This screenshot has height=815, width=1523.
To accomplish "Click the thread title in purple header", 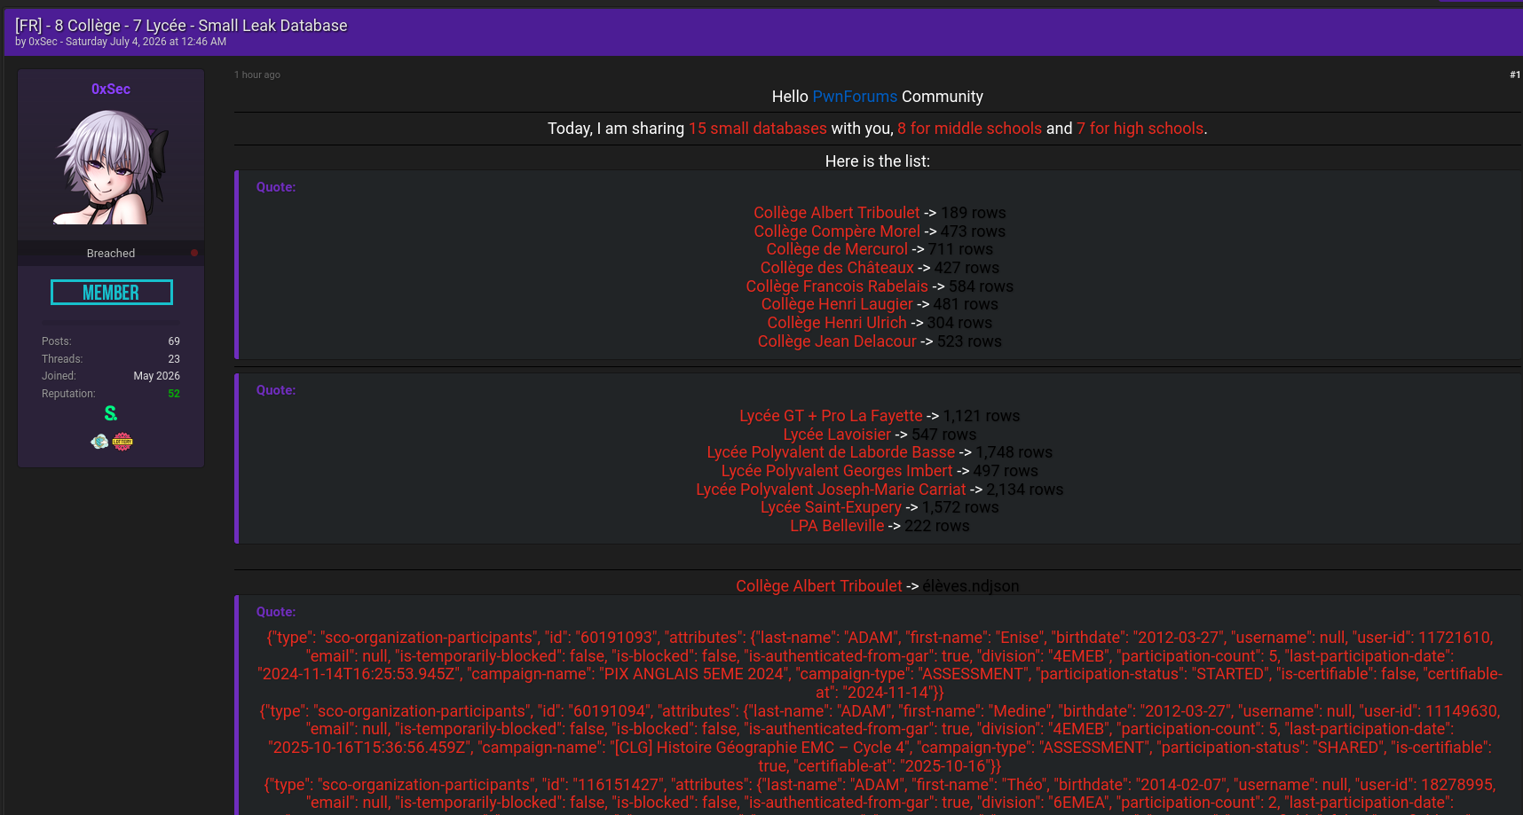I will (181, 26).
